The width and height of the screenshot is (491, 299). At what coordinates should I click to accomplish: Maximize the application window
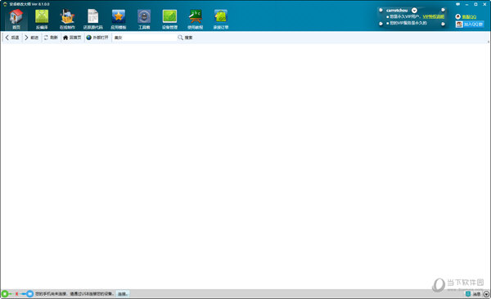(475, 4)
